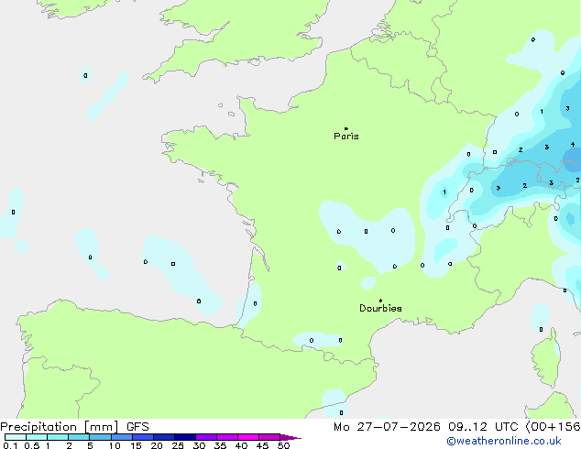Select the Dourbies city label
This screenshot has width=581, height=449.
(x=380, y=308)
